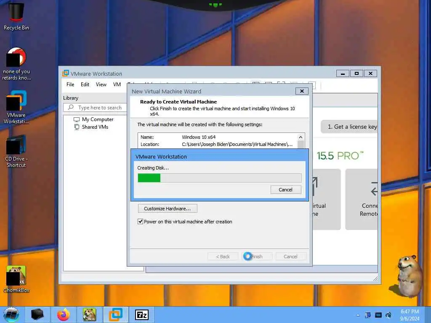431x323 pixels.
Task: Click the 'Ready to Create Virtual Machine' heading
Action: (178, 102)
